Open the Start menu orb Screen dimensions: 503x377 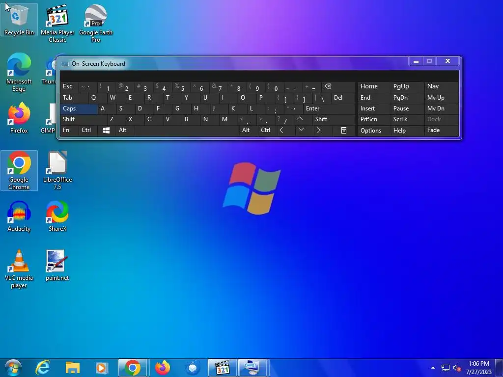point(13,368)
